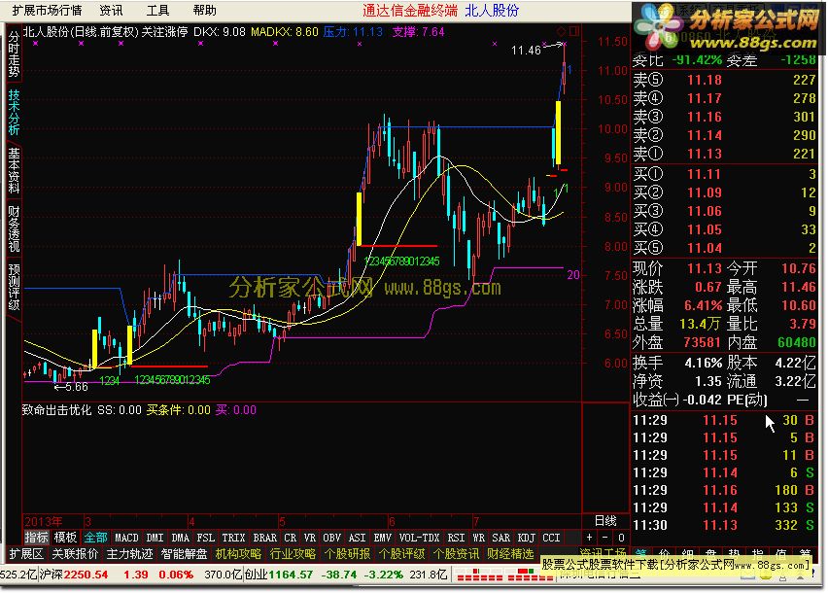Open the 行业攻略 bottom tab
Screen dimensions: 828x593
(293, 554)
